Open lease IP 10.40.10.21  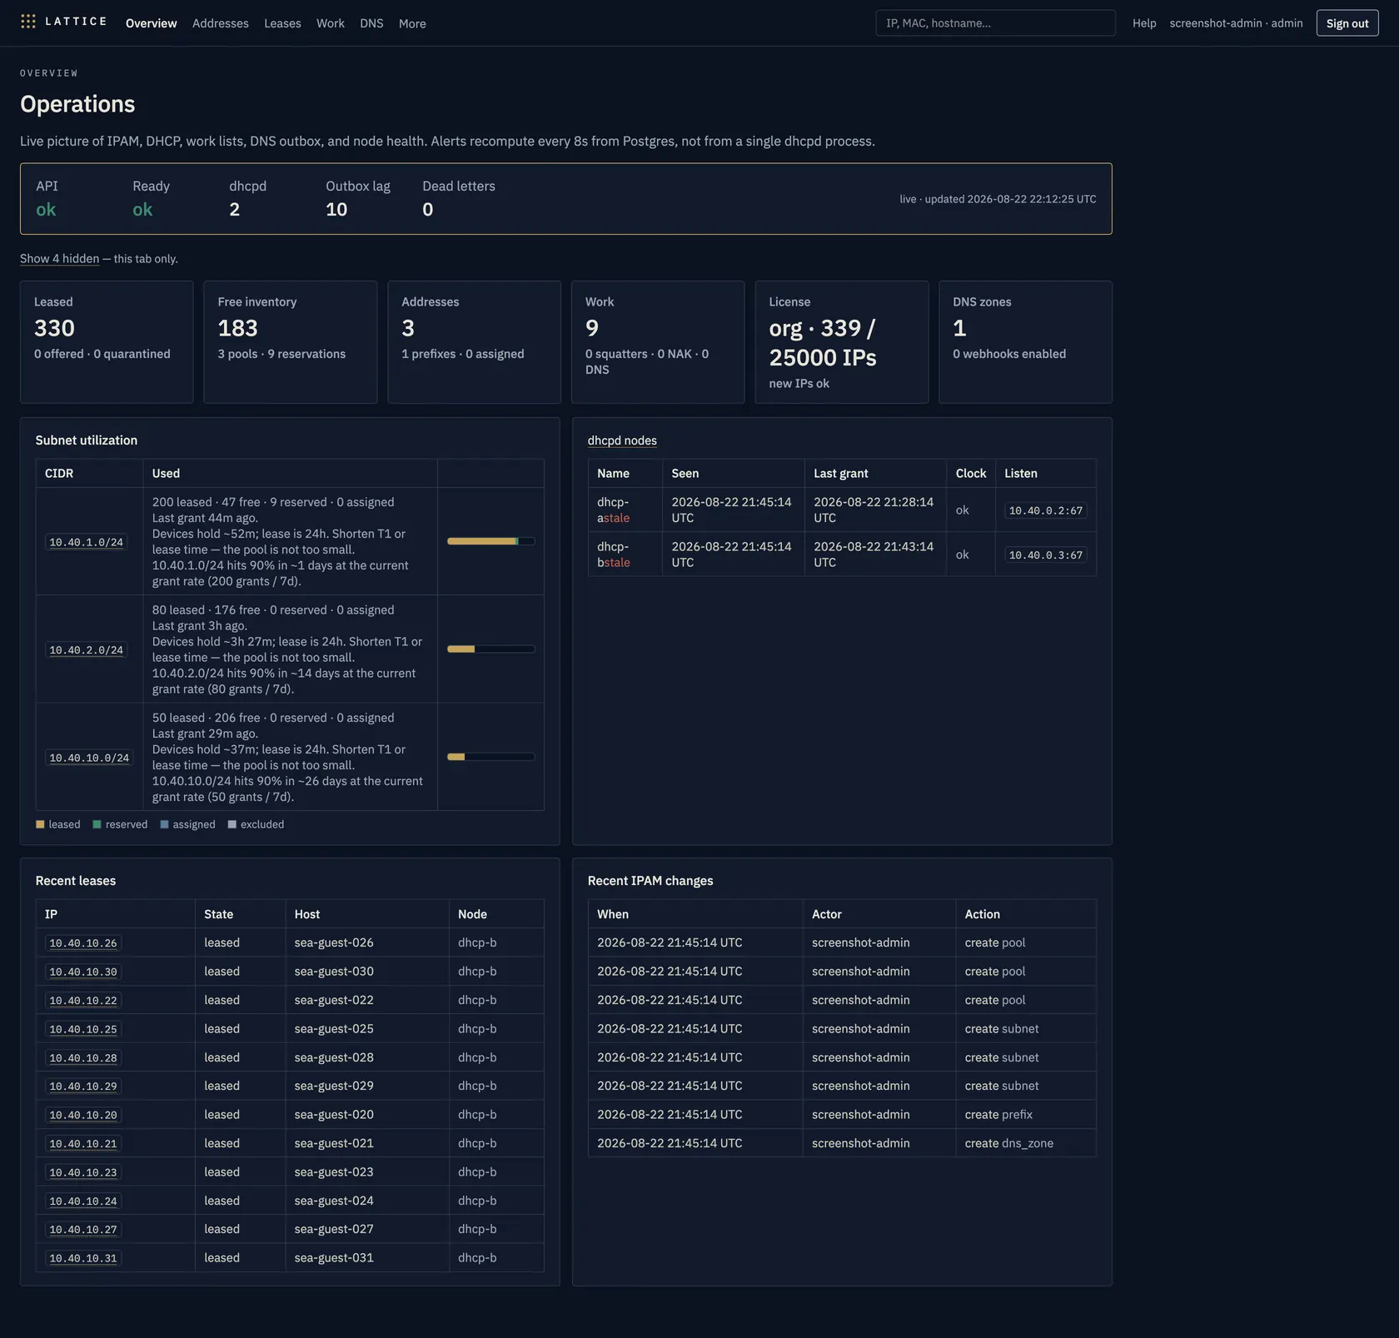[83, 1144]
